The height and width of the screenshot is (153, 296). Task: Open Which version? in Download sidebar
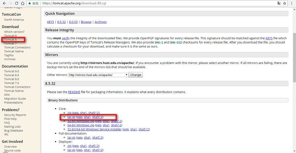[15, 32]
